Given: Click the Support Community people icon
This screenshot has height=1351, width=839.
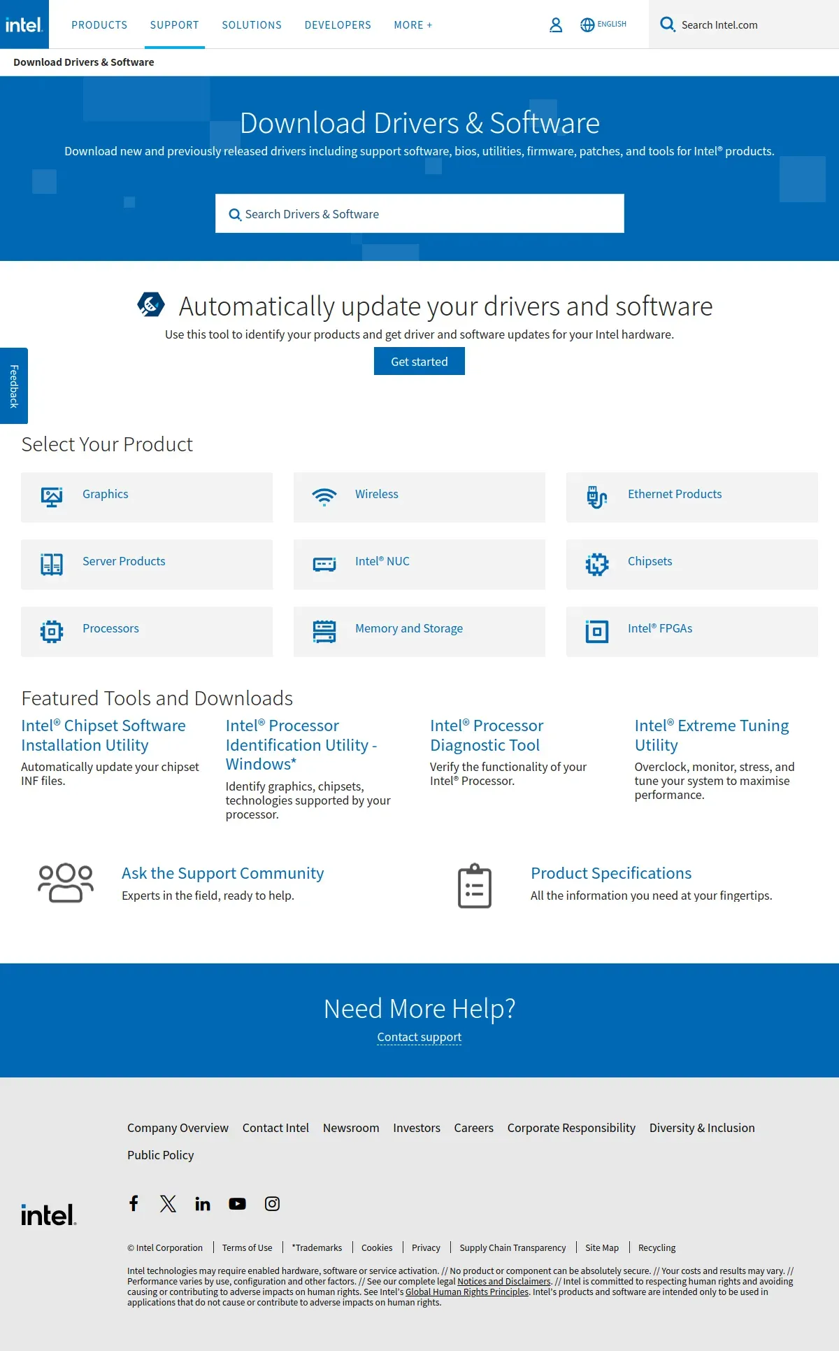Looking at the screenshot, I should (x=66, y=882).
